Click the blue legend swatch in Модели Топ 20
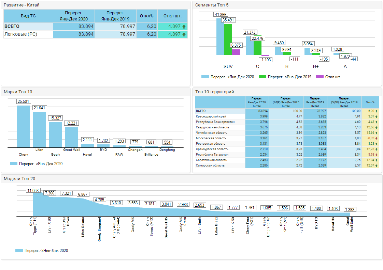Screen dimensions: 383x270 click(x=19, y=251)
